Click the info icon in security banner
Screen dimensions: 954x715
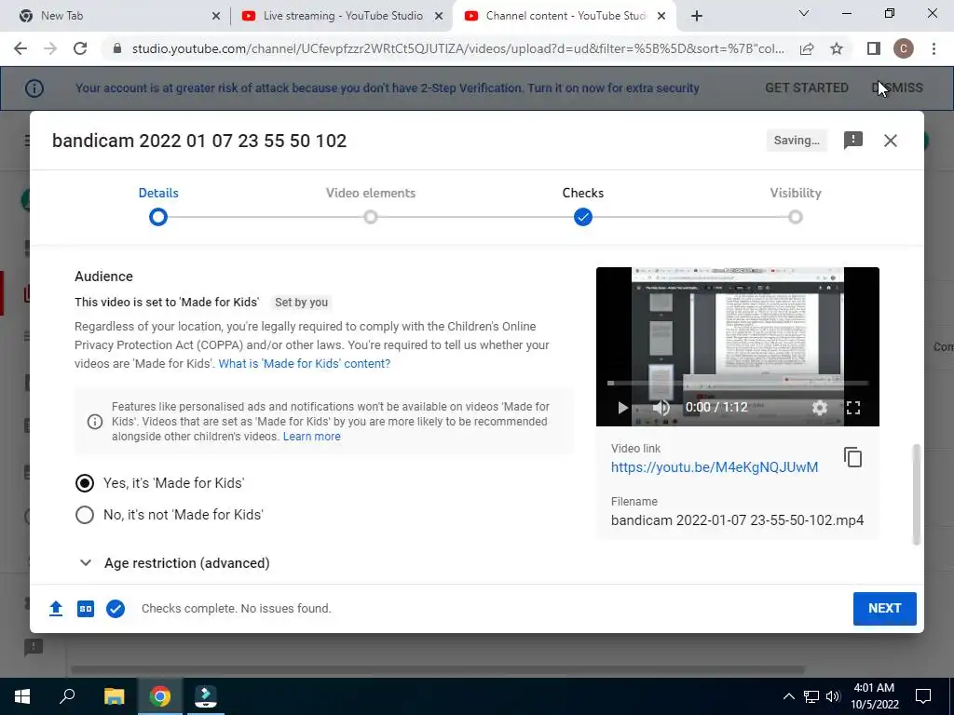(34, 88)
